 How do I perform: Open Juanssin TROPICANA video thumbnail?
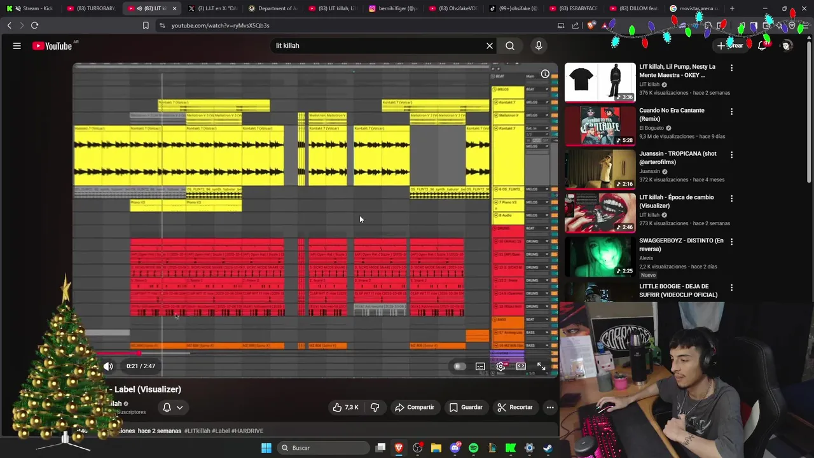[600, 169]
